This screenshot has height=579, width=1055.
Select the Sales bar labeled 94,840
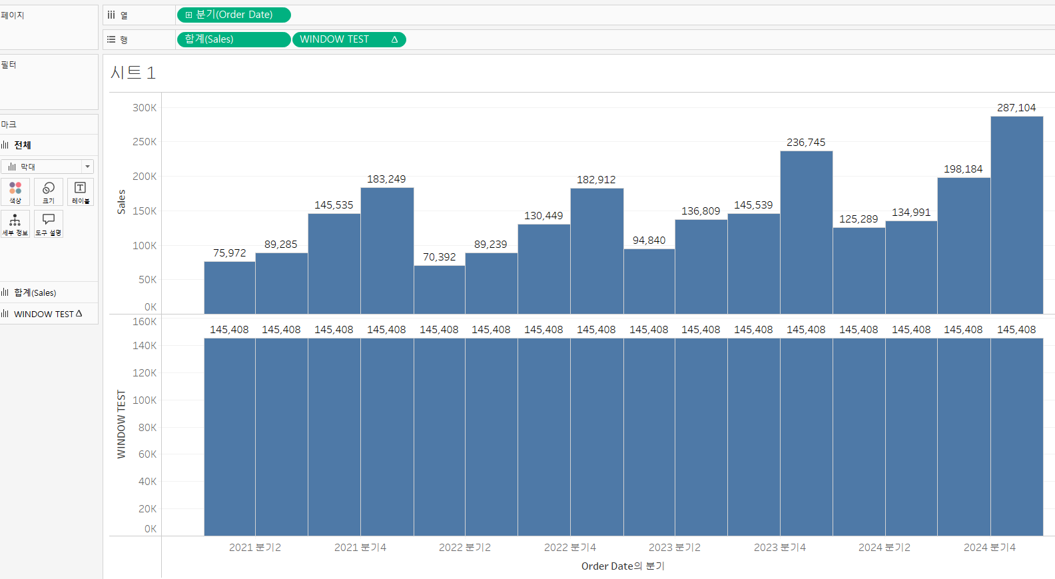(x=649, y=281)
